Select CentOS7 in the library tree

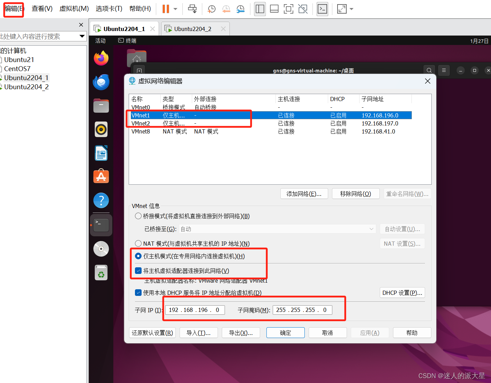pos(17,69)
